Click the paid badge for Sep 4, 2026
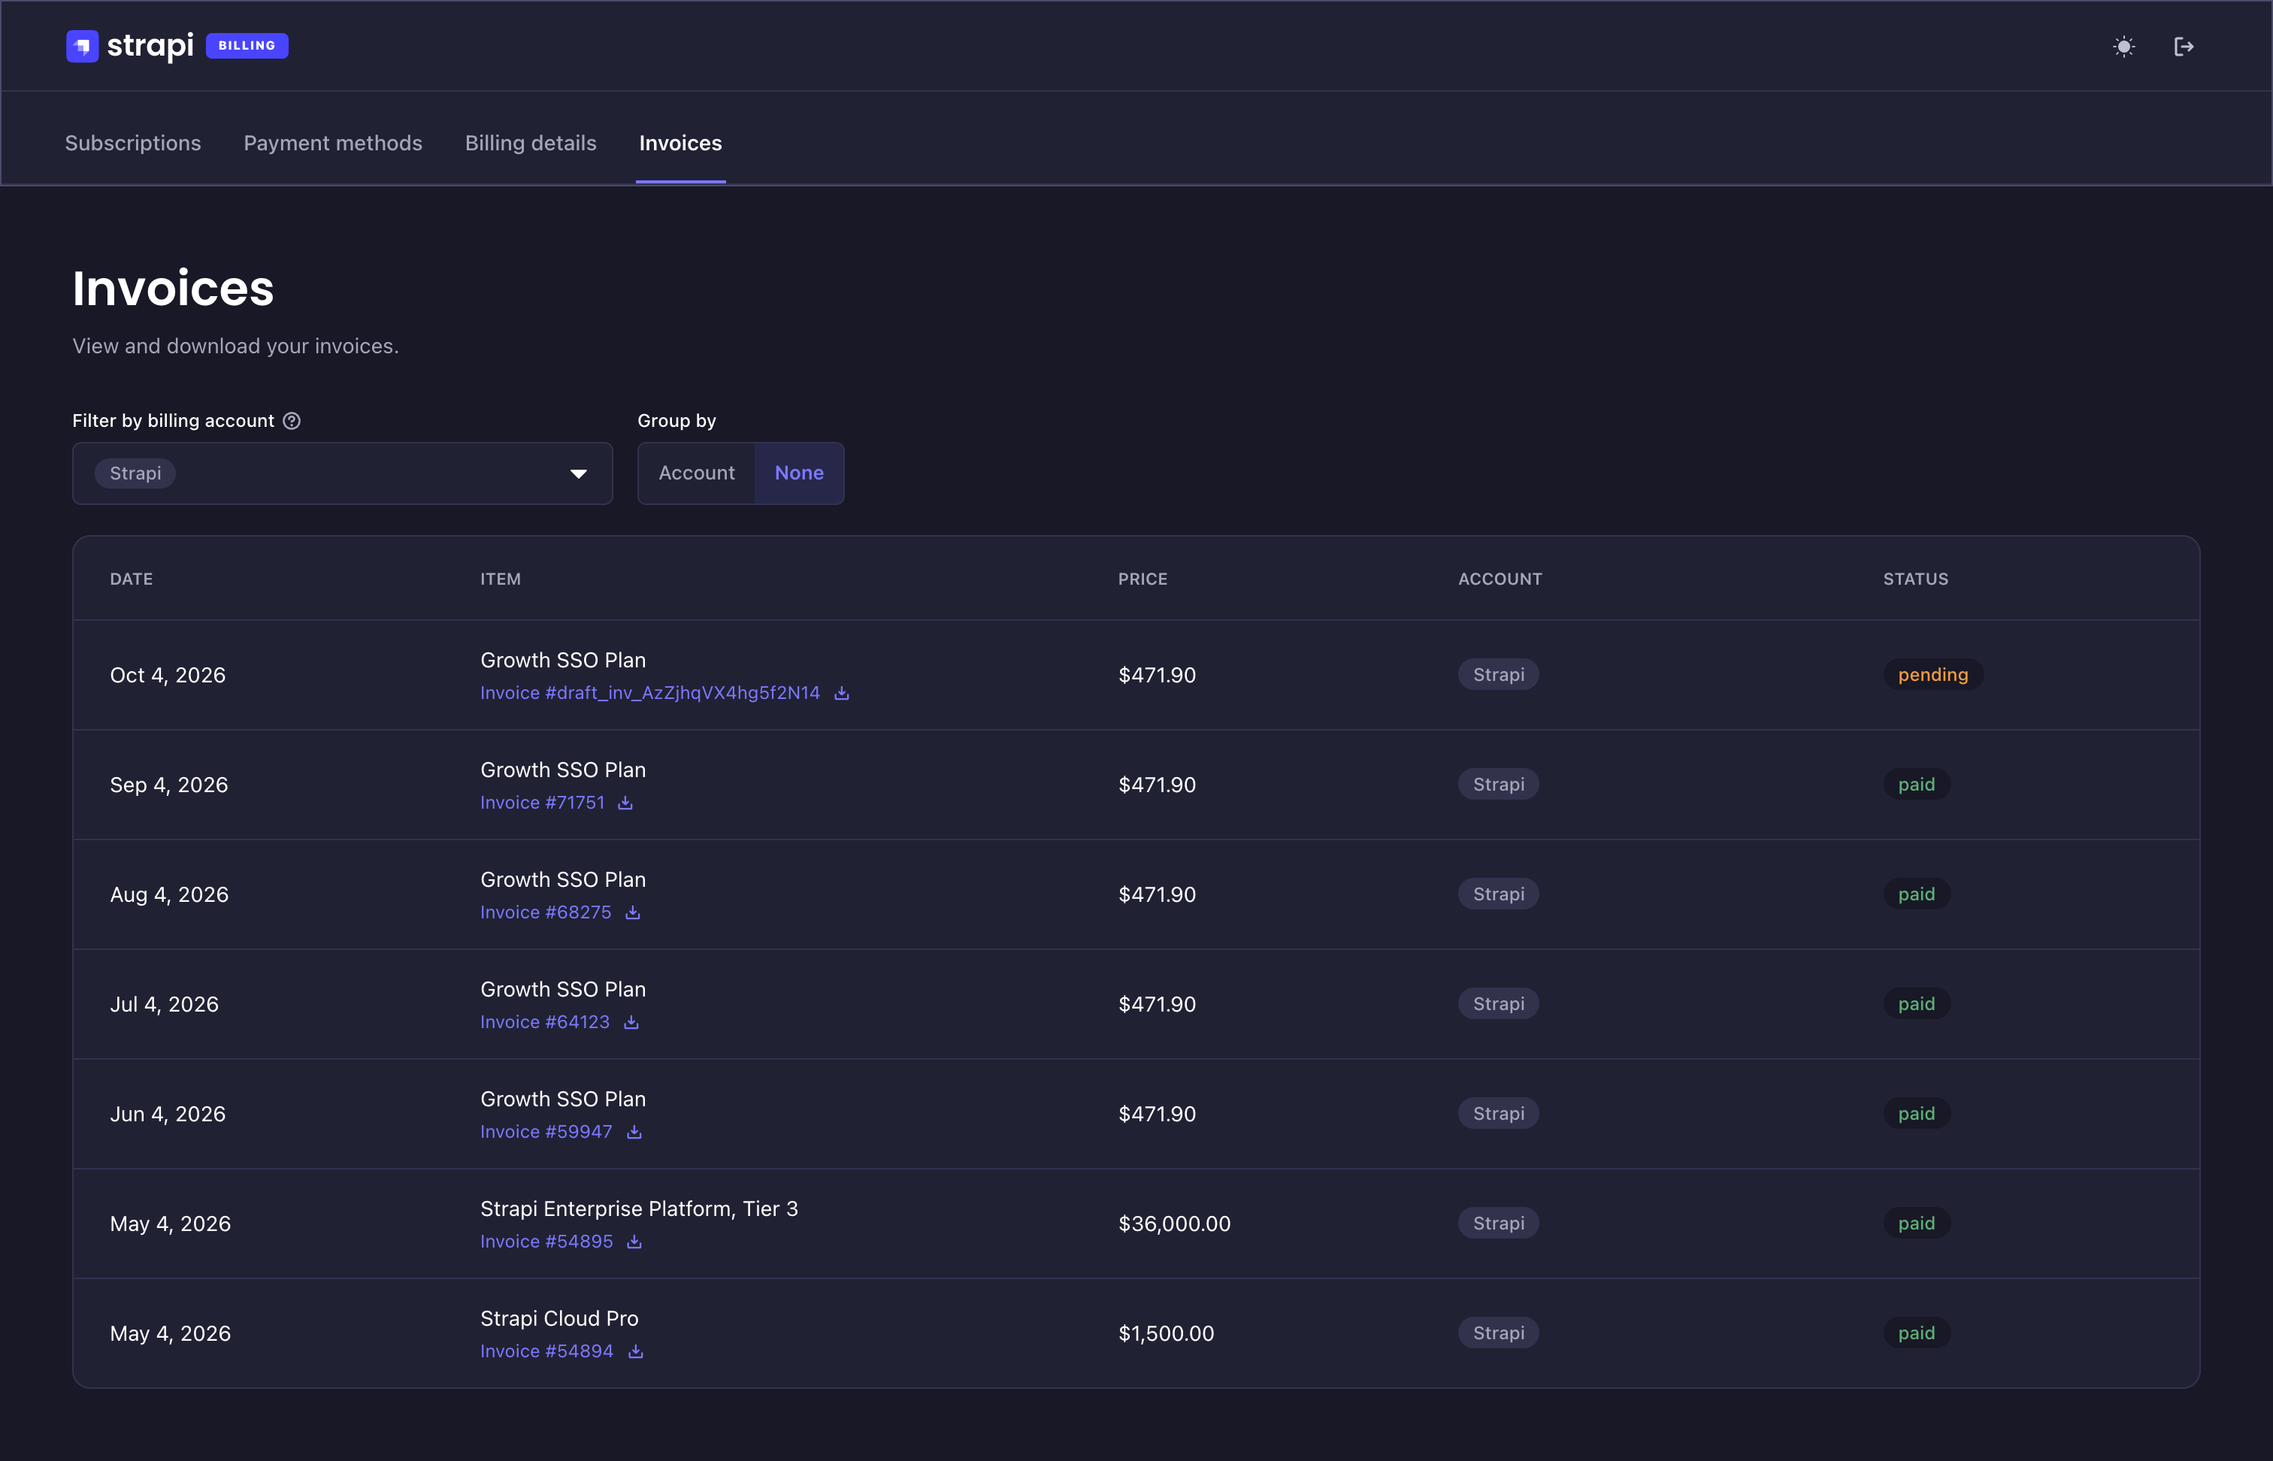The image size is (2273, 1461). click(x=1916, y=785)
